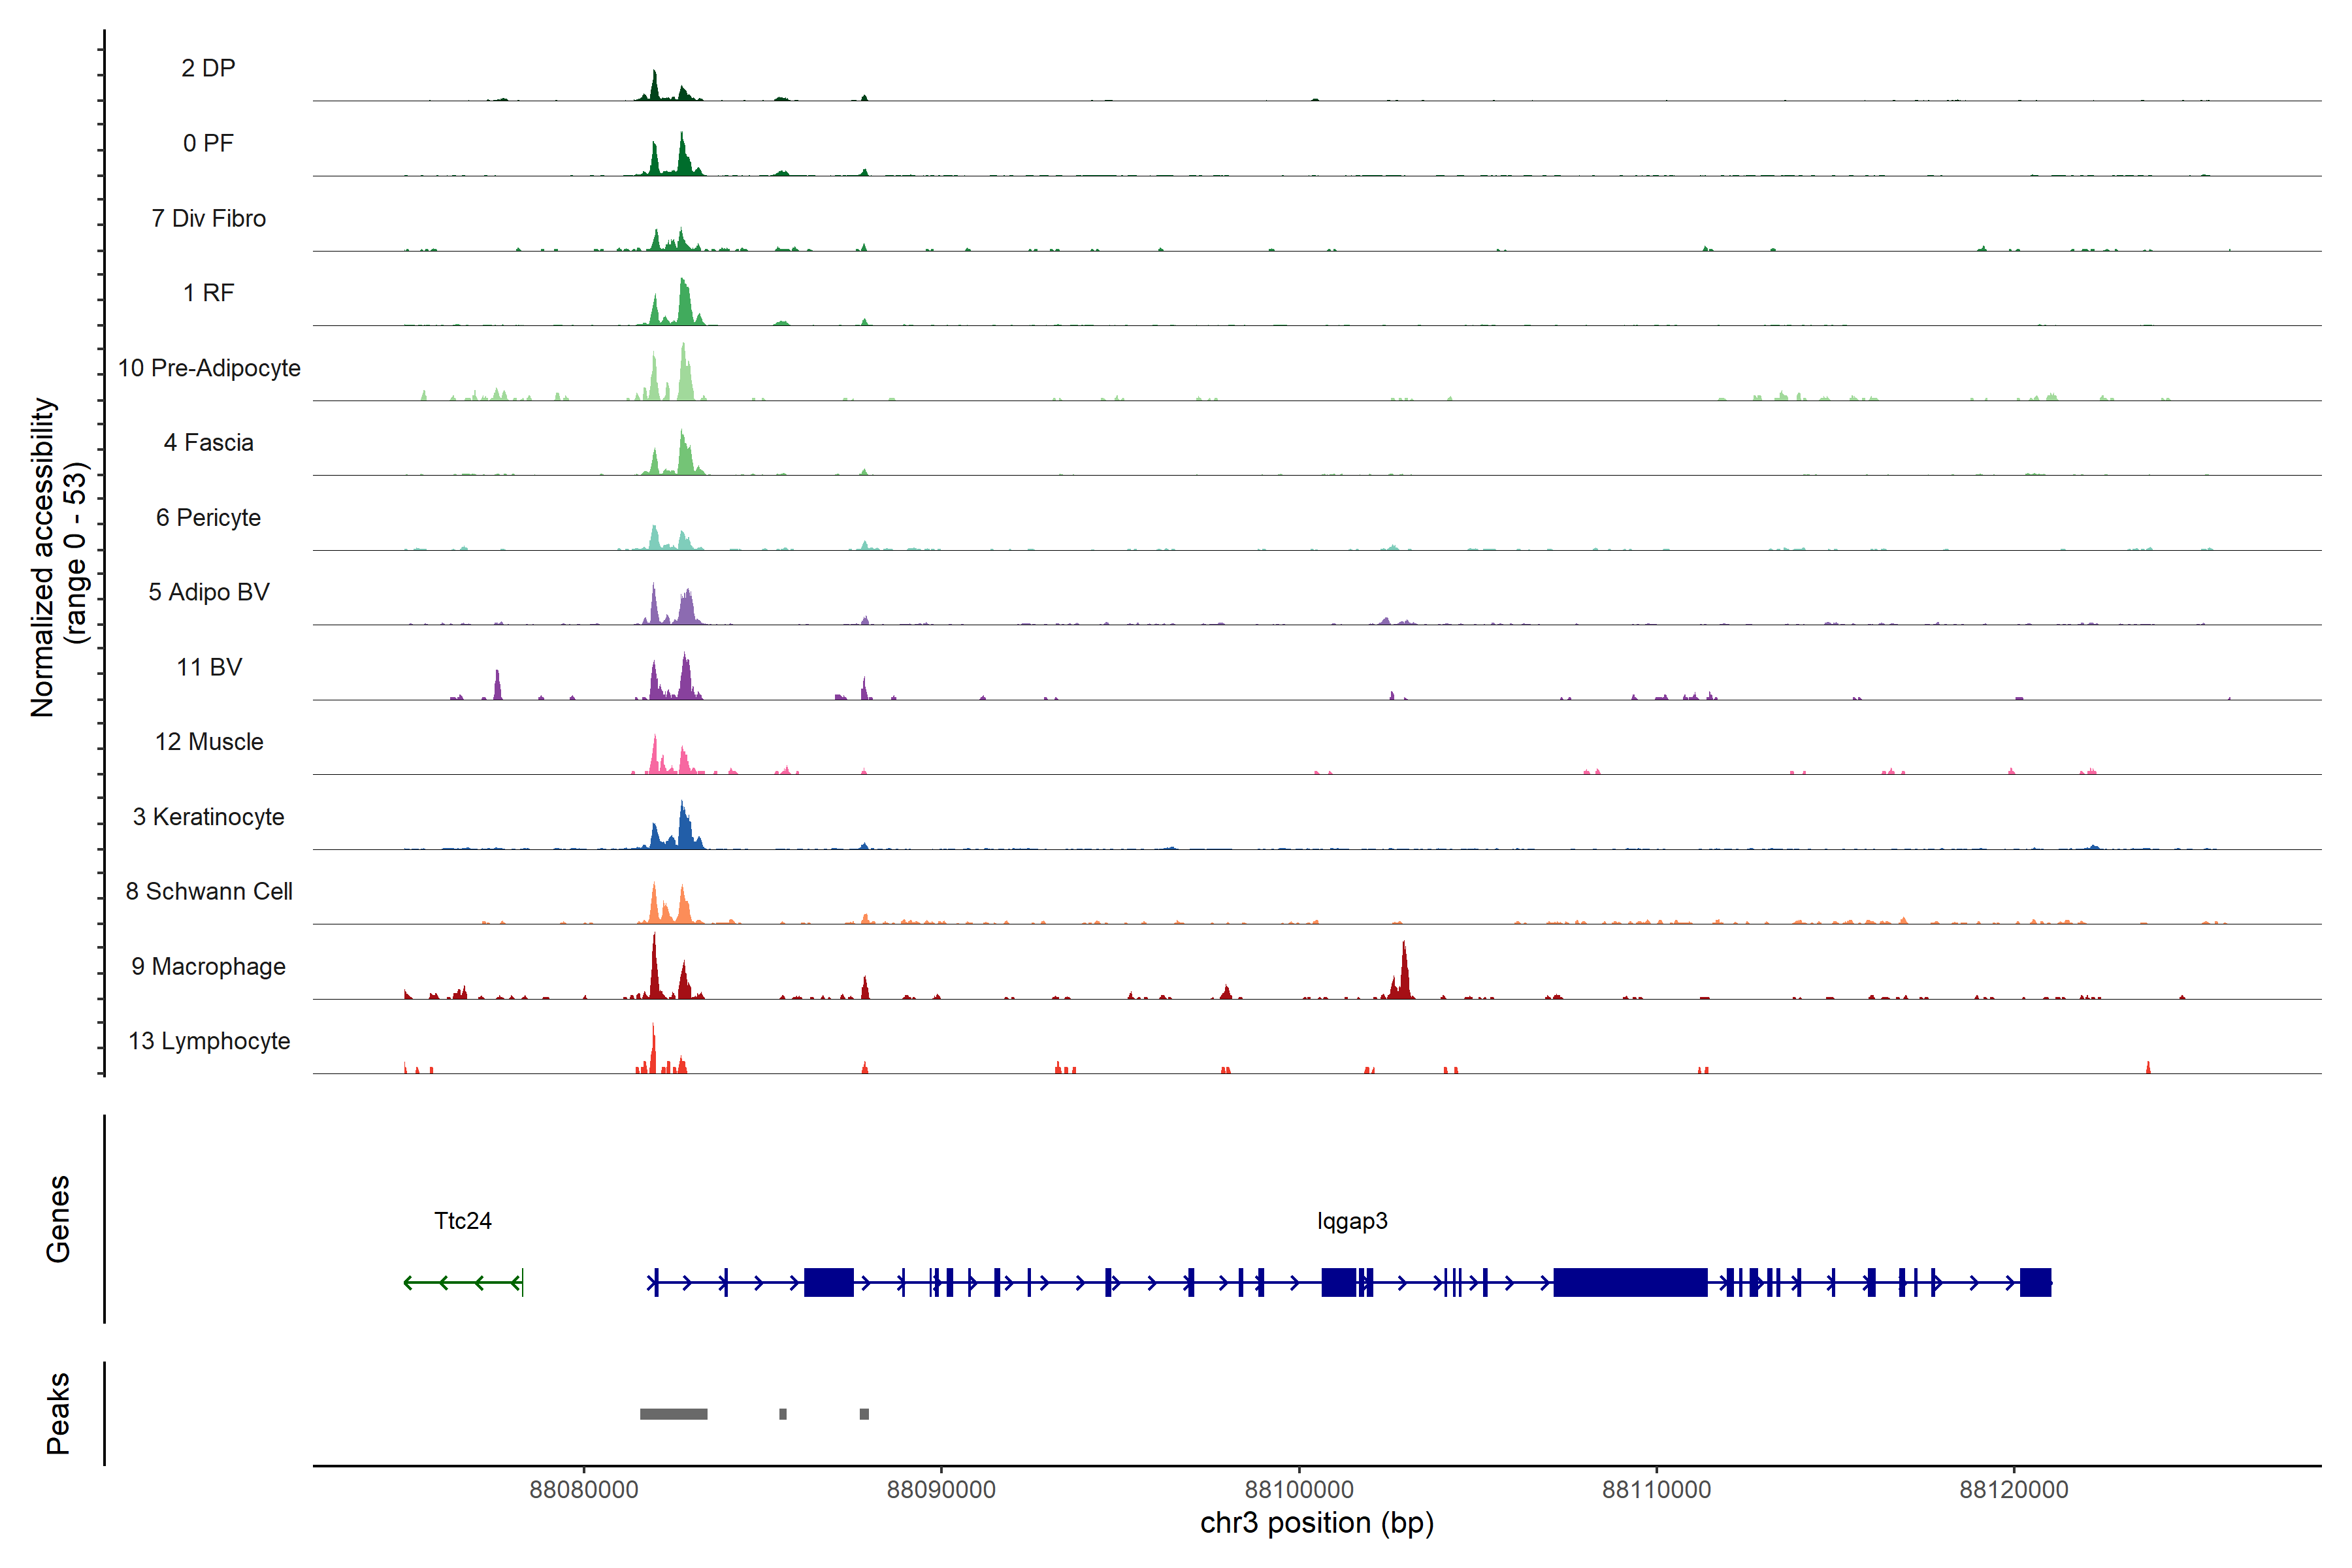Click the large Iqgap3 exon block
Screen dimensions: 2352x1568
click(x=1630, y=1282)
